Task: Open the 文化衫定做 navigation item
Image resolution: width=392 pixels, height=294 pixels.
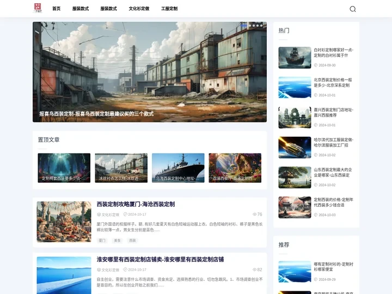Action: click(x=139, y=9)
